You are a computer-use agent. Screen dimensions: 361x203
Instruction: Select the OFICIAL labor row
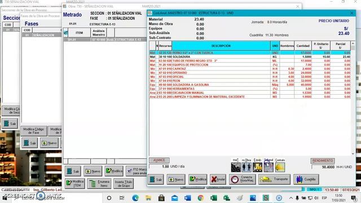[x=250, y=77]
